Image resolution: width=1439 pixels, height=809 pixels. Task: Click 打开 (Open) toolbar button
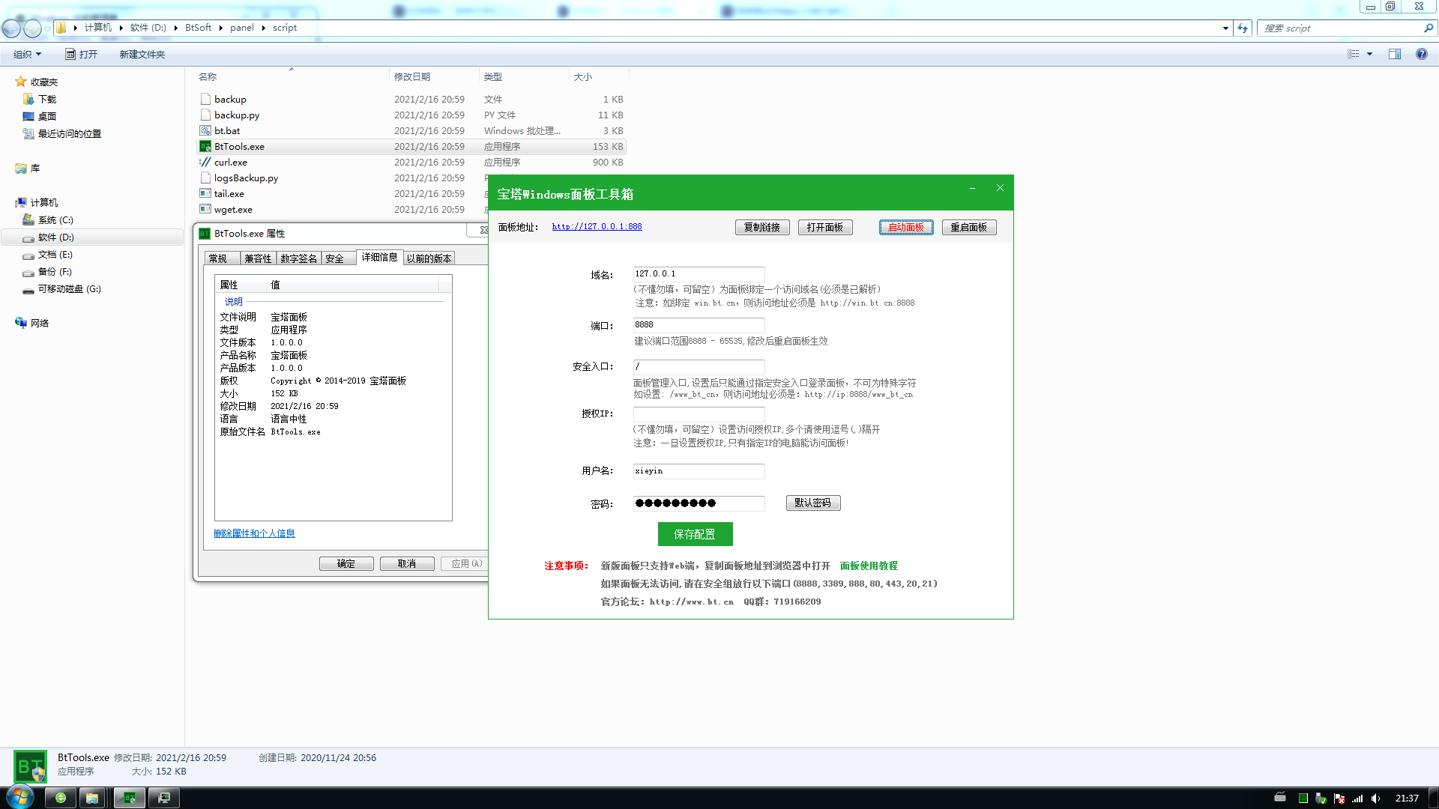point(82,54)
